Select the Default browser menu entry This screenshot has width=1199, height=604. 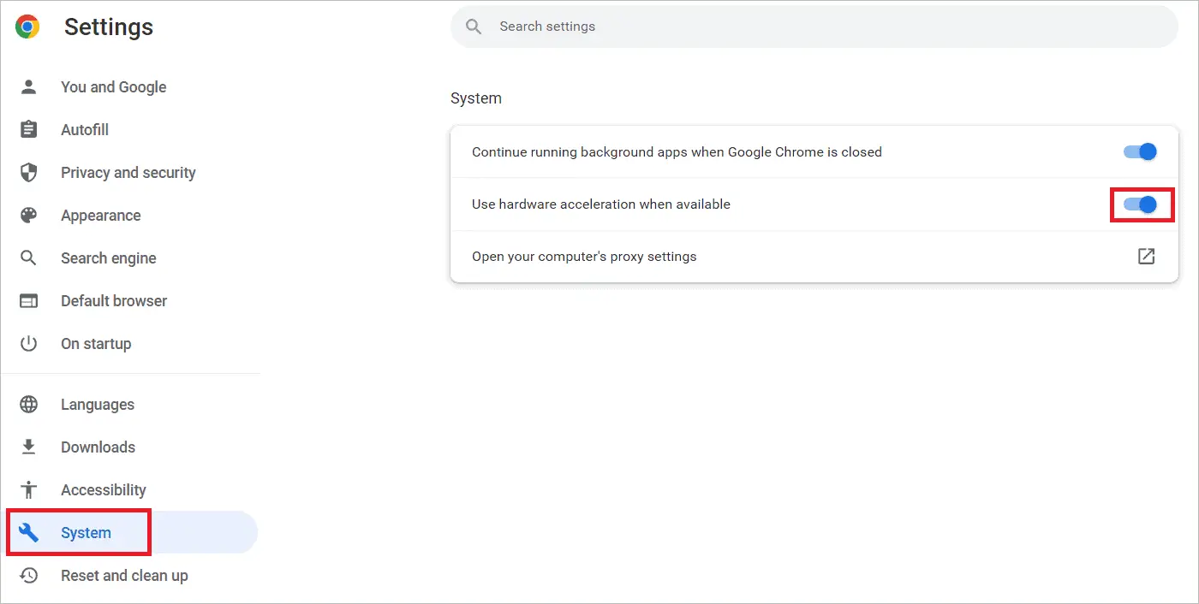pyautogui.click(x=114, y=300)
